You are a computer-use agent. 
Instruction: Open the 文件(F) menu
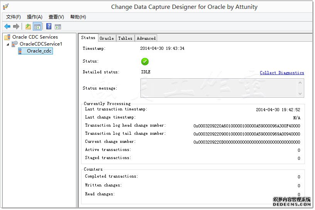point(14,17)
